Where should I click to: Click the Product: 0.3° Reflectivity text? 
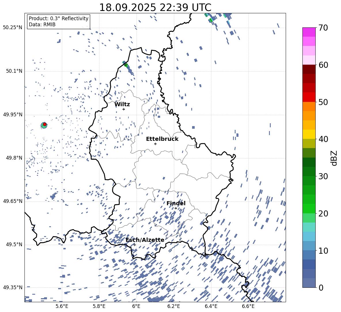(x=58, y=18)
